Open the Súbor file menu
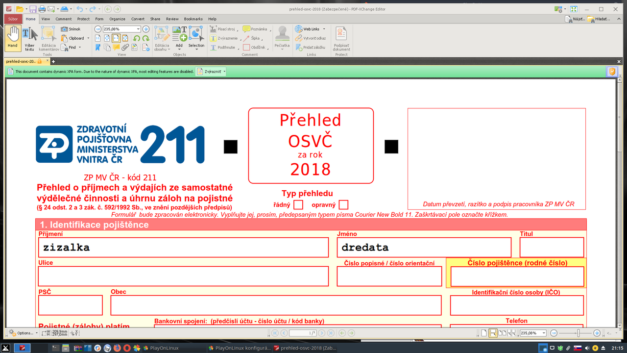Screen dimensions: 627x353 tap(13, 19)
